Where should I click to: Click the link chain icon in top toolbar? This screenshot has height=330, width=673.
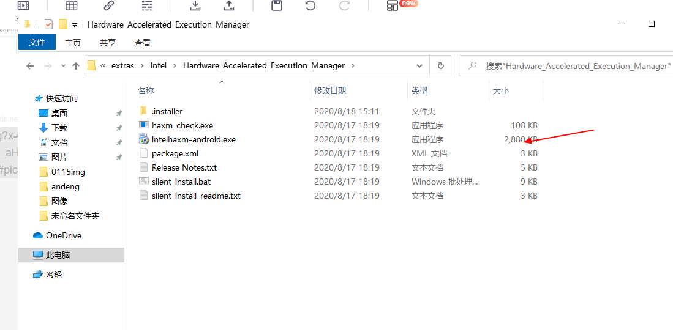pos(109,5)
